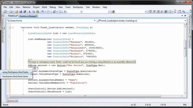Click the Error List button
This screenshot has height=108, width=193.
(x=12, y=101)
